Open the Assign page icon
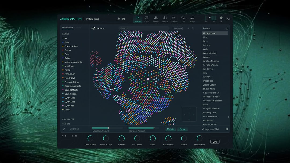This screenshot has height=163, width=290. click(192, 19)
